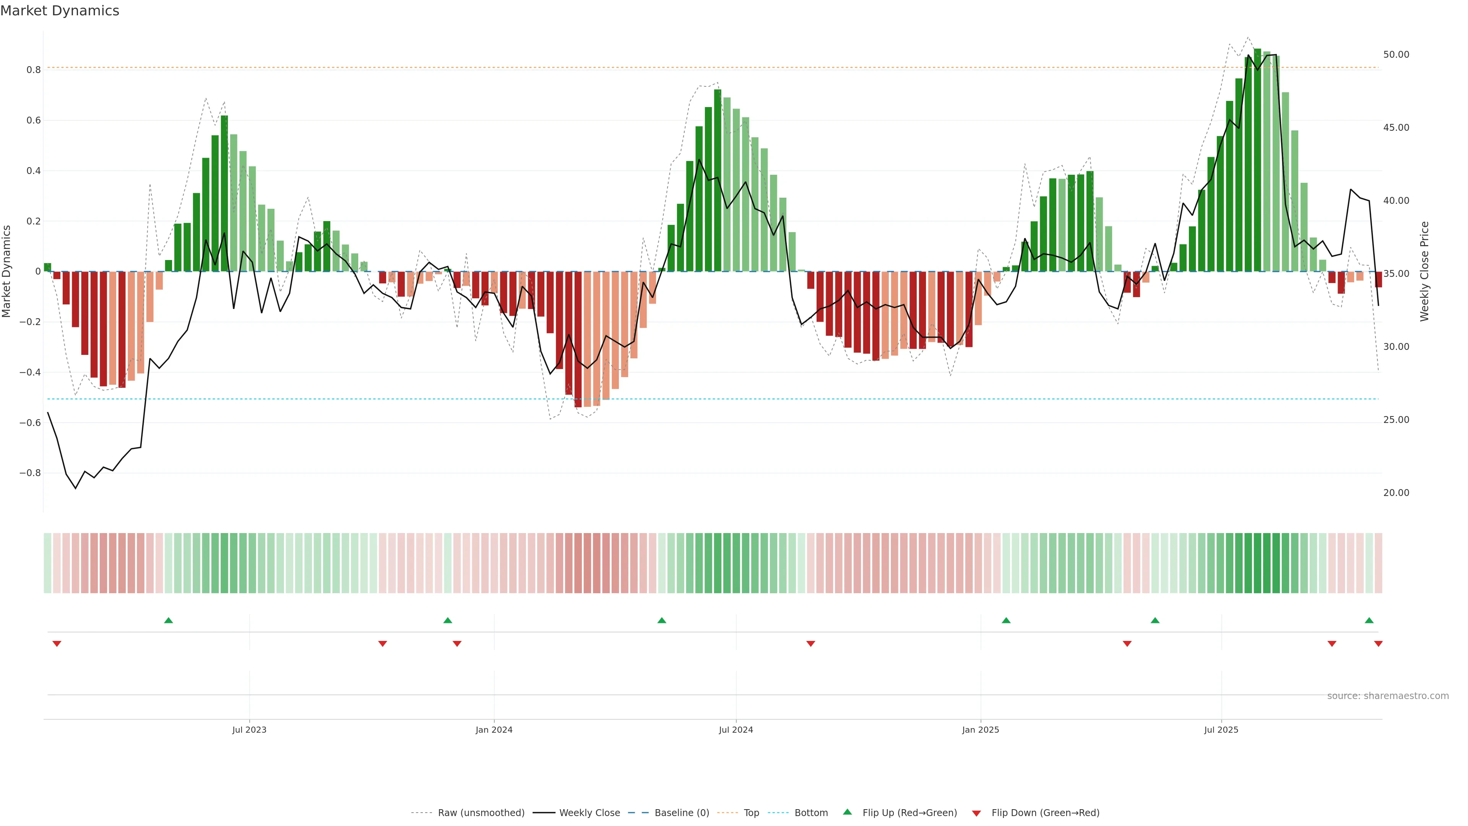Click the green flip-up marker near Jan 2025
This screenshot has height=826, width=1468.
(x=1006, y=620)
